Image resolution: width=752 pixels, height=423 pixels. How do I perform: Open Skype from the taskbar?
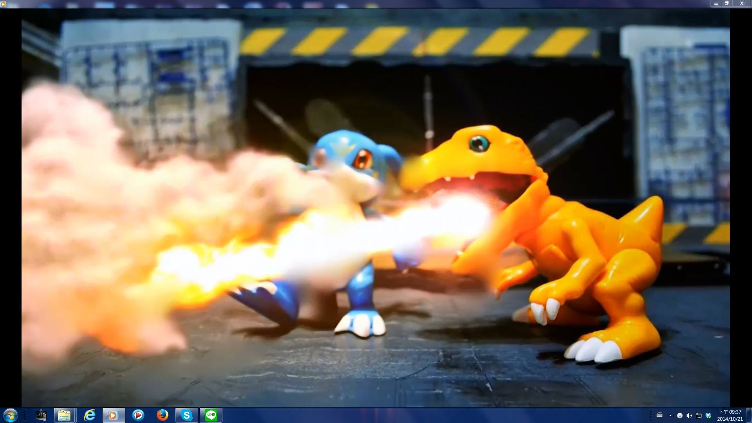[x=186, y=415]
